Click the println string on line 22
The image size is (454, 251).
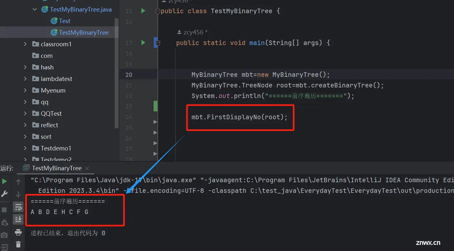coord(306,96)
